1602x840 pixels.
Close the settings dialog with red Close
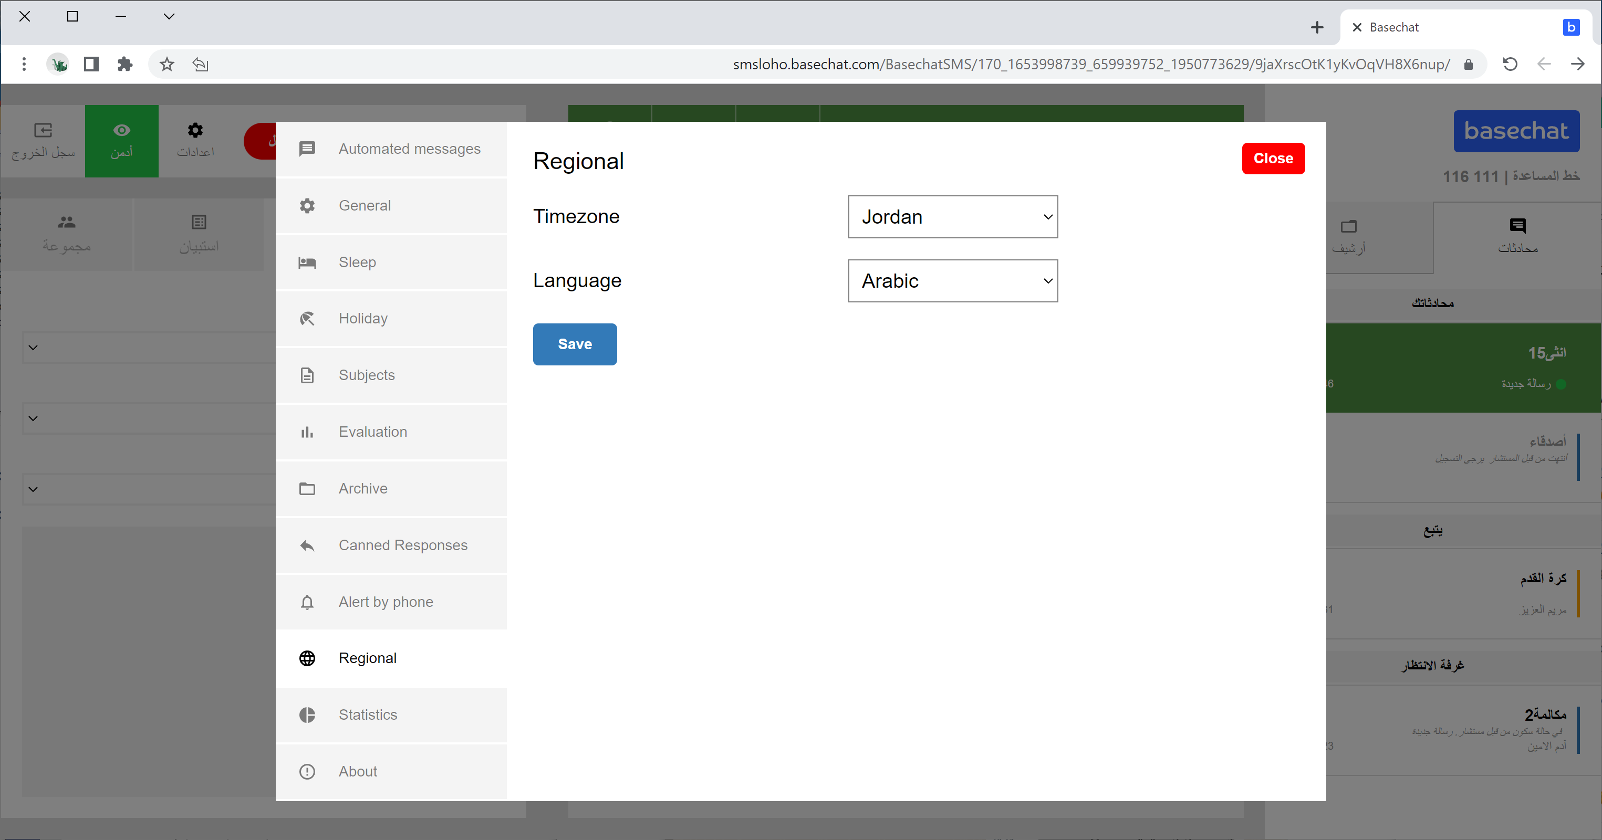(x=1273, y=159)
